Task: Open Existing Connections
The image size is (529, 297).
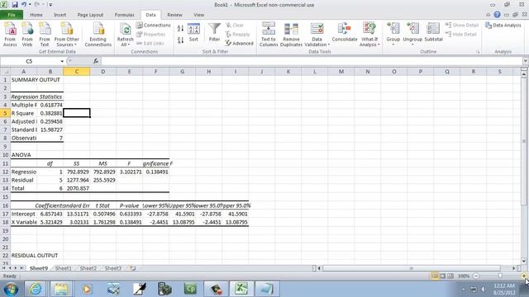Action: coord(98,35)
